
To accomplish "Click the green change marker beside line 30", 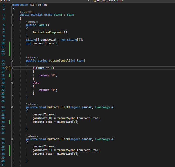I will (x=10, y=122).
